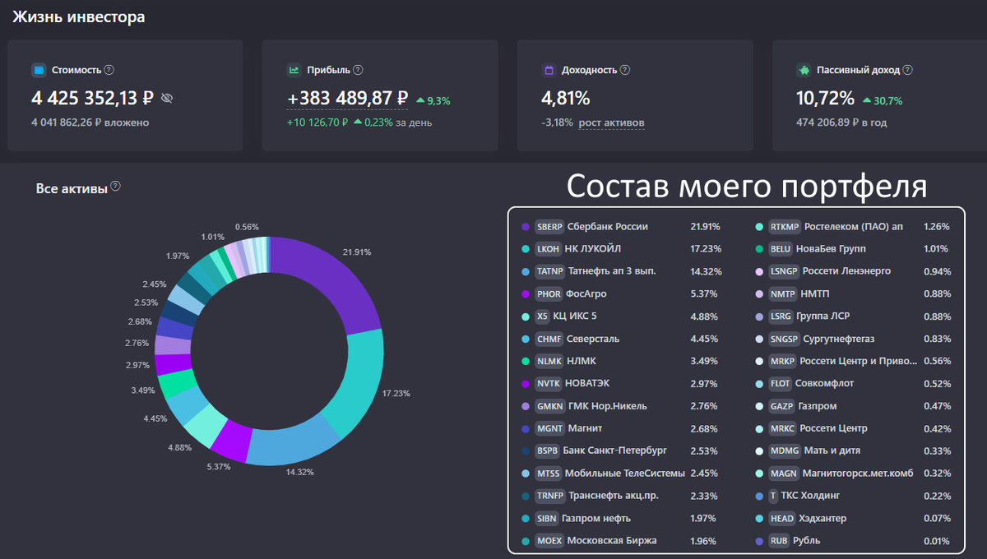The image size is (987, 559).
Task: Open help tooltip next to Доходность
Action: [x=625, y=71]
